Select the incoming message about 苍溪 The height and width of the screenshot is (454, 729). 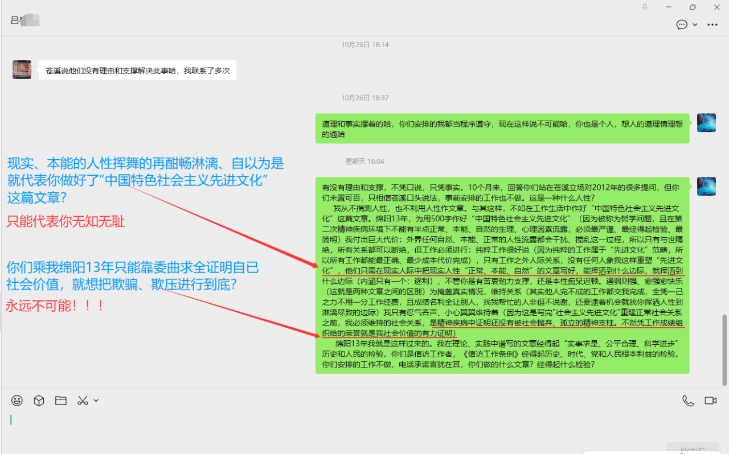[x=138, y=69]
